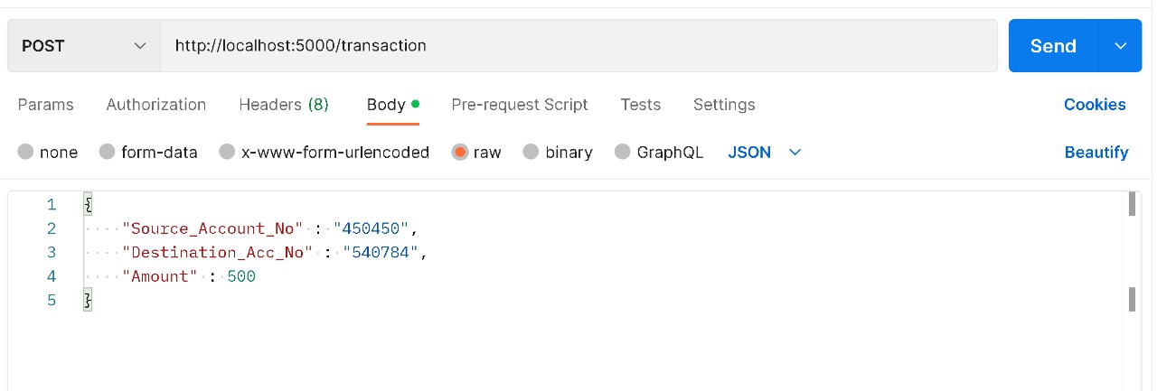Image resolution: width=1157 pixels, height=391 pixels.
Task: Select the Body tab
Action: pos(392,105)
